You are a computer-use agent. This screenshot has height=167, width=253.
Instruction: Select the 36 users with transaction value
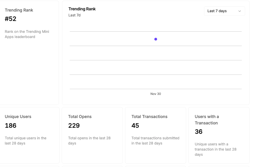[x=199, y=132]
